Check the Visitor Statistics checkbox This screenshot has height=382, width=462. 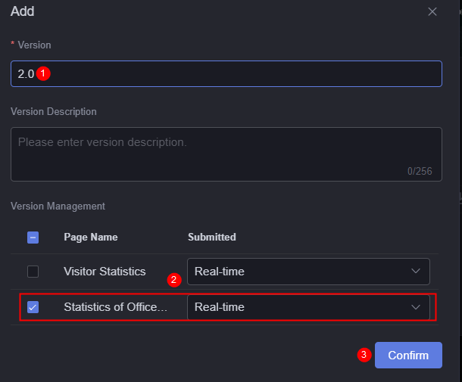(33, 272)
